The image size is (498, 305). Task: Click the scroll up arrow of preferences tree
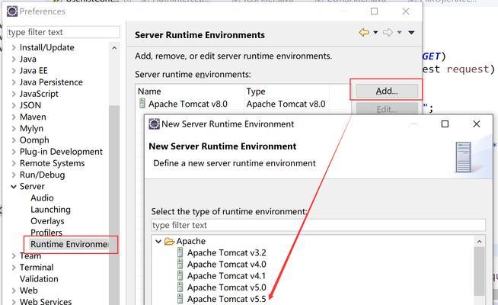tap(114, 48)
